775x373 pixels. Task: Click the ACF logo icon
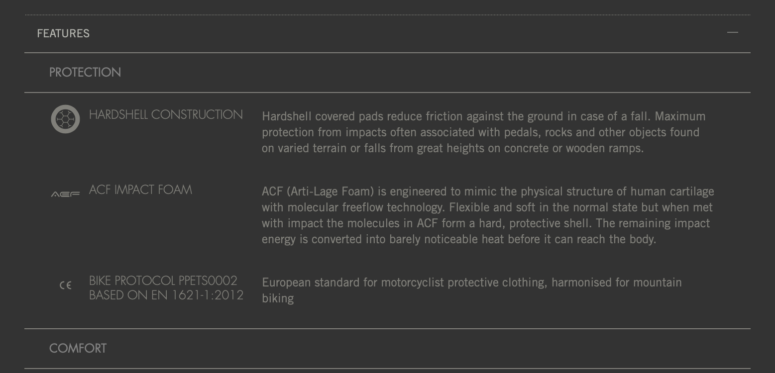coord(65,194)
